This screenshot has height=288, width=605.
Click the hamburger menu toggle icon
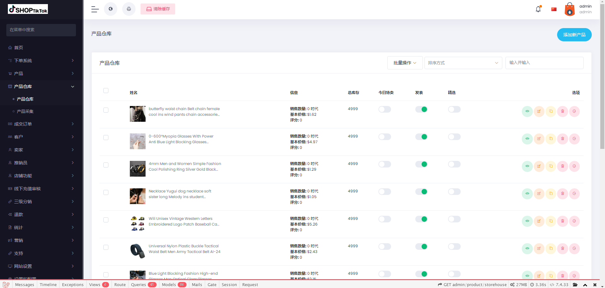pyautogui.click(x=95, y=9)
